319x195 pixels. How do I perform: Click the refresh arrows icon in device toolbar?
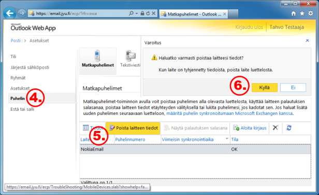coord(289,128)
